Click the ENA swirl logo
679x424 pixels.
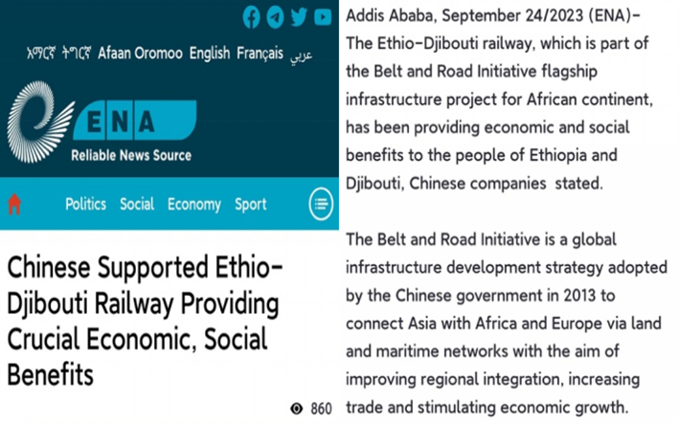(x=40, y=122)
